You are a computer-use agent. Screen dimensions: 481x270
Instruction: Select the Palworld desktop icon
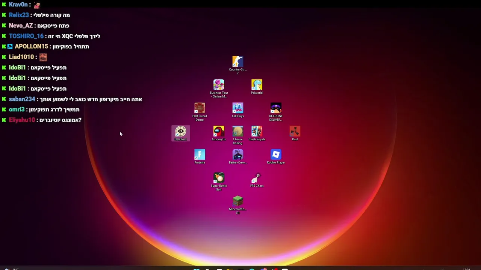(x=257, y=87)
